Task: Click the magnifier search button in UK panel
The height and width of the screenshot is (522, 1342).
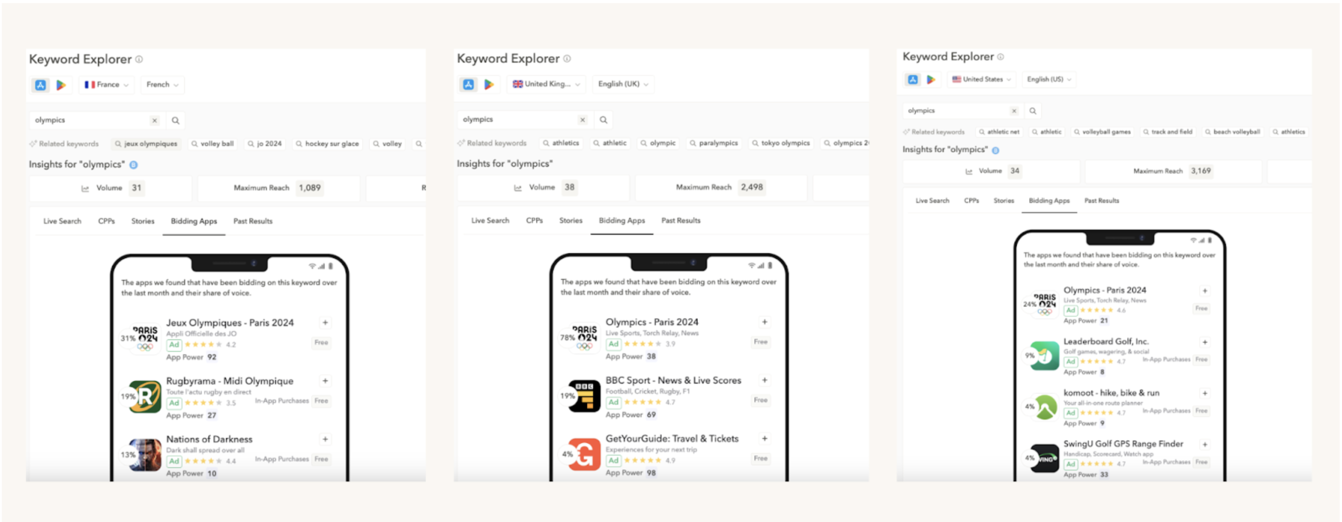Action: [603, 120]
